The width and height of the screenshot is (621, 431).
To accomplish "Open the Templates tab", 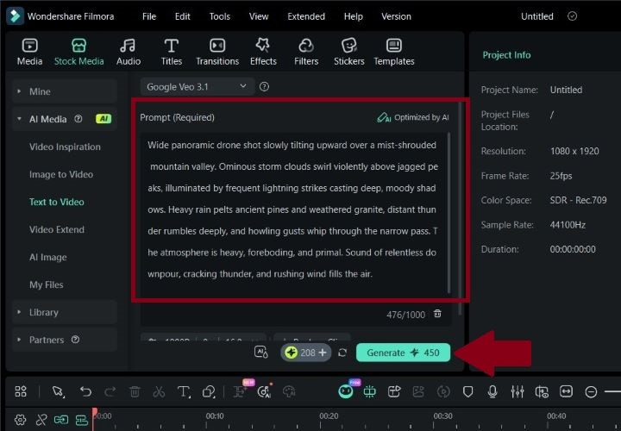I will (x=394, y=52).
